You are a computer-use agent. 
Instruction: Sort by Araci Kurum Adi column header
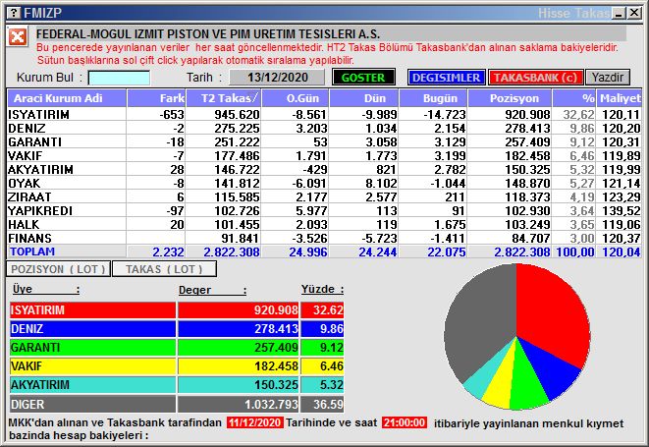pyautogui.click(x=67, y=98)
